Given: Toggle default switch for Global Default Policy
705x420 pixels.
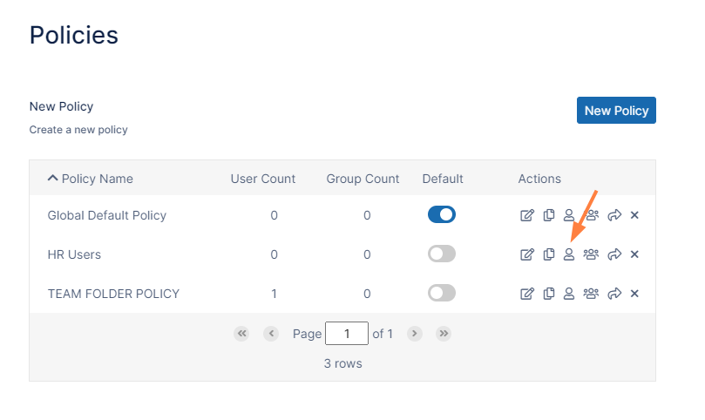Looking at the screenshot, I should coord(442,214).
